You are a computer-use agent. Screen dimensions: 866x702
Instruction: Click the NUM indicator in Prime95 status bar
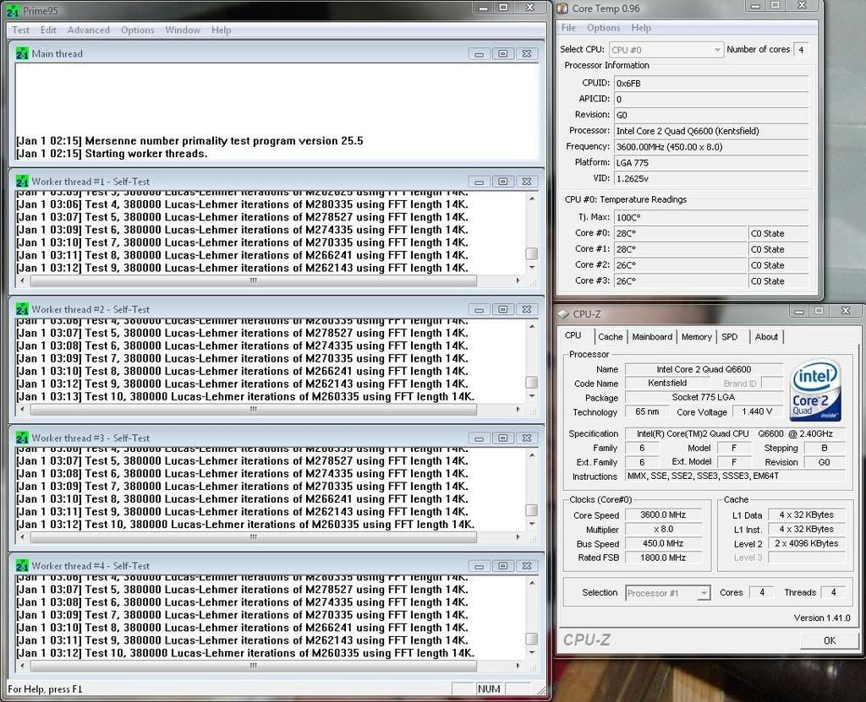tap(489, 688)
